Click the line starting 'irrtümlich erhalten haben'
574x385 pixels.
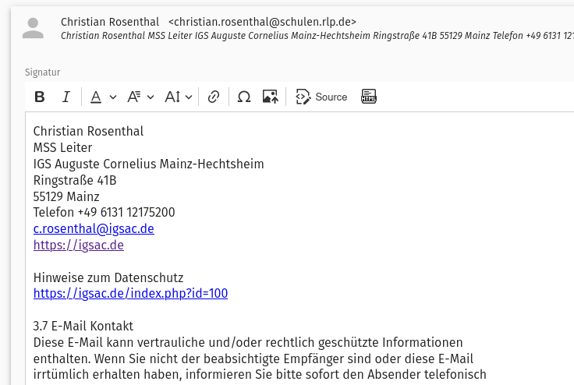pyautogui.click(x=260, y=375)
